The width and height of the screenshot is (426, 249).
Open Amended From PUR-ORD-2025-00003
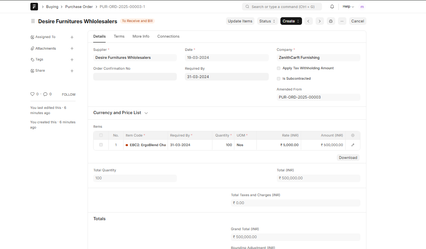(318, 97)
